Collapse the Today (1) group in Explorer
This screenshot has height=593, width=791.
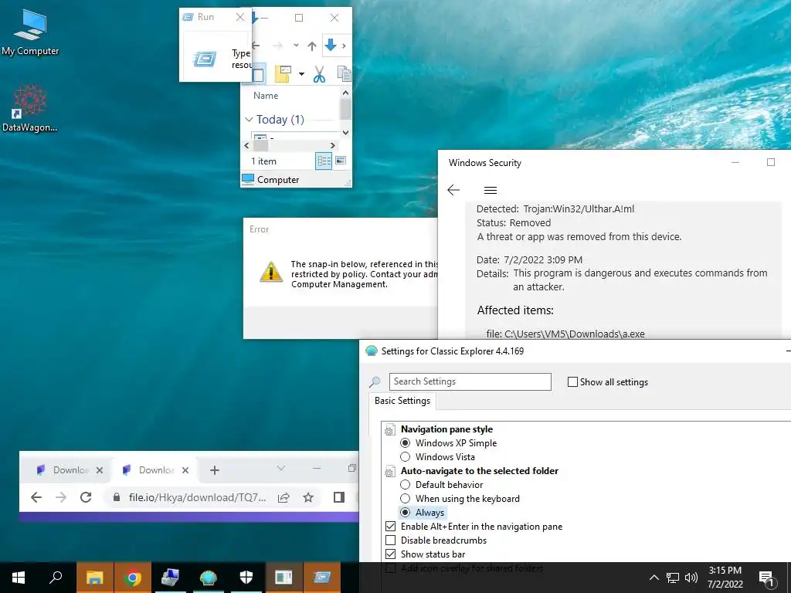click(x=249, y=120)
